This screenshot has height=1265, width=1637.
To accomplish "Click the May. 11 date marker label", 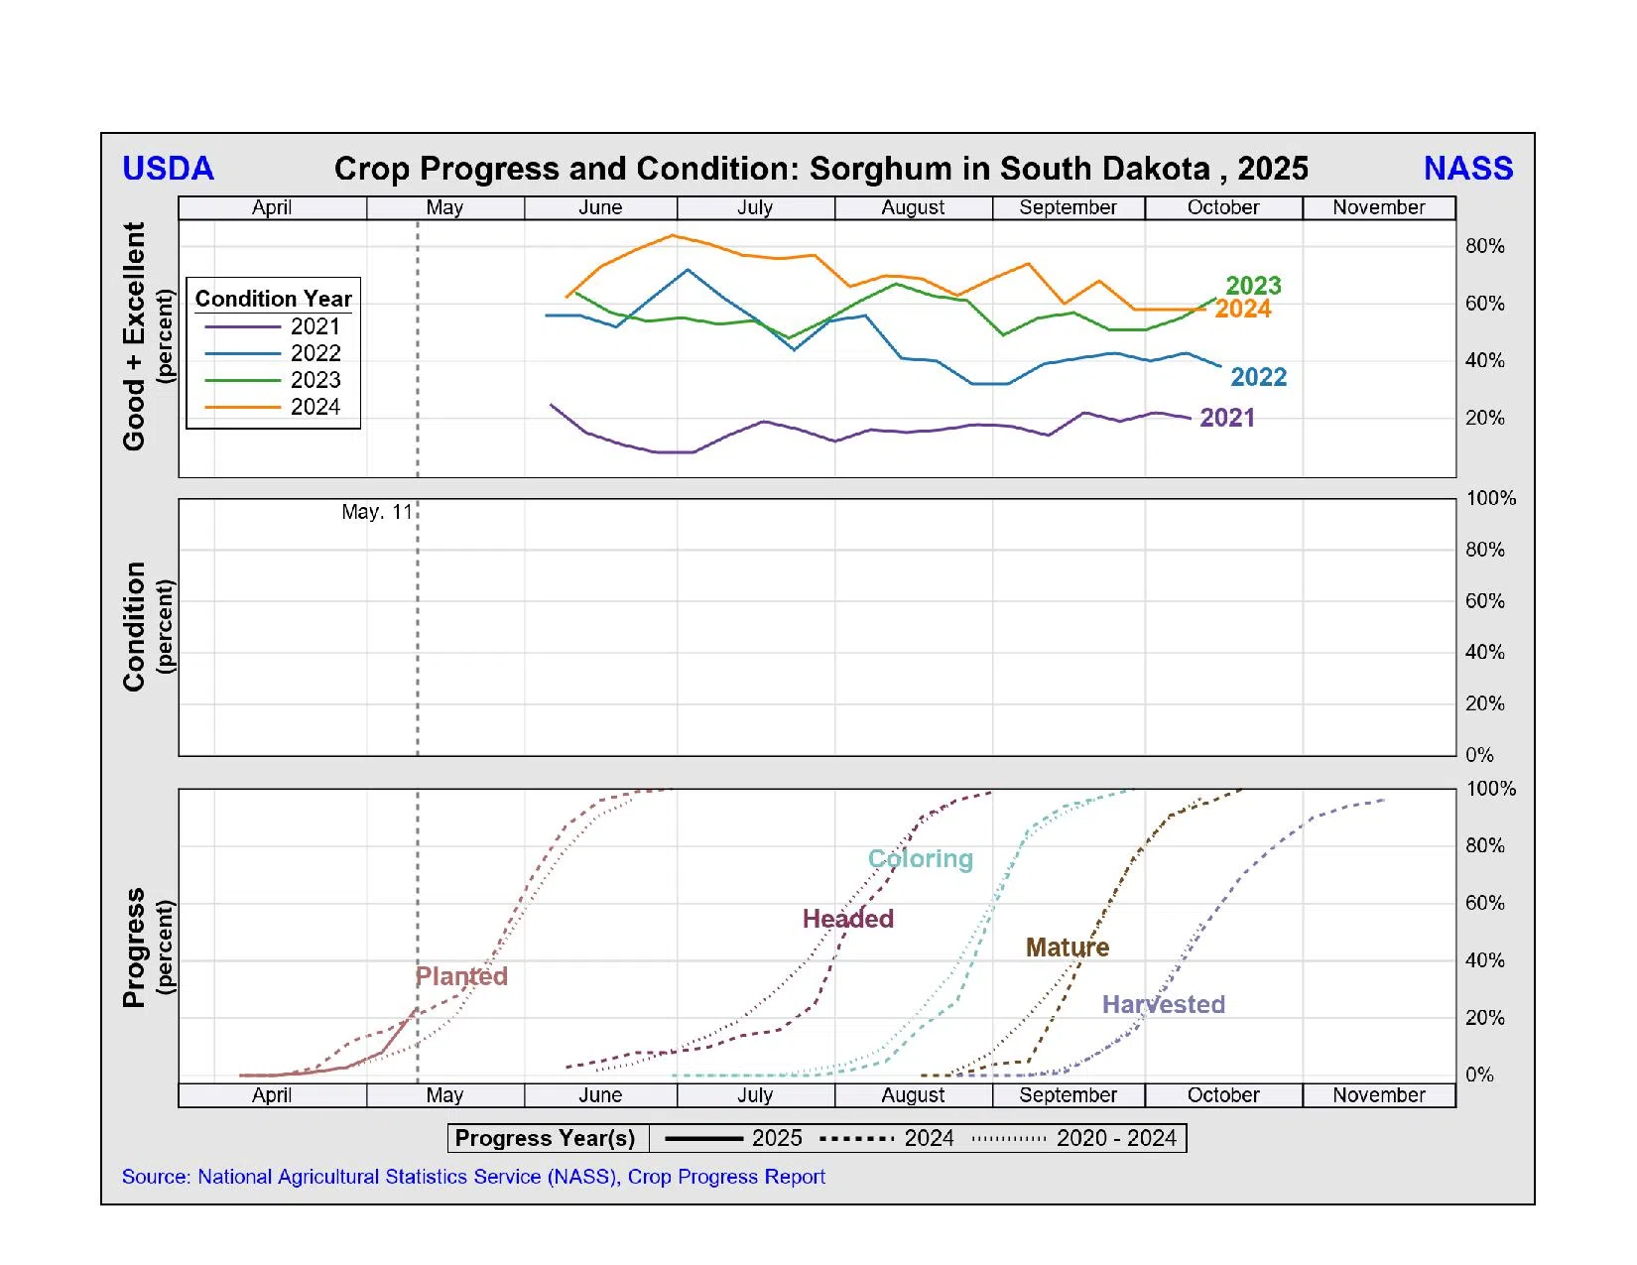I will click(376, 512).
